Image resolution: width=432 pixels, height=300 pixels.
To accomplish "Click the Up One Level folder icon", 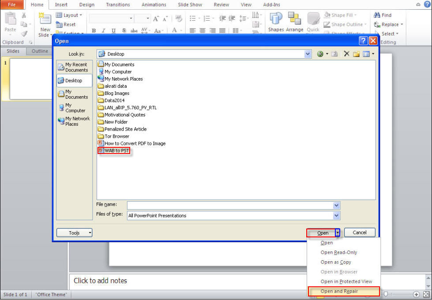I will pyautogui.click(x=334, y=54).
